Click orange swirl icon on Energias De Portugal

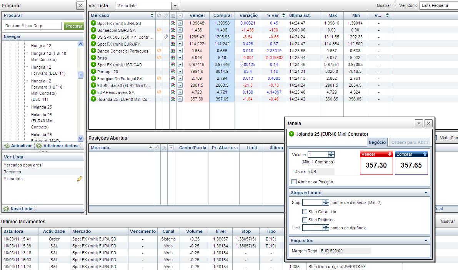159,78
